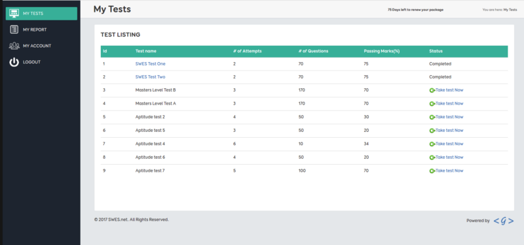The image size is (524, 245).
Task: Click questions value 100 for Aptitude test 7
Action: pyautogui.click(x=302, y=171)
